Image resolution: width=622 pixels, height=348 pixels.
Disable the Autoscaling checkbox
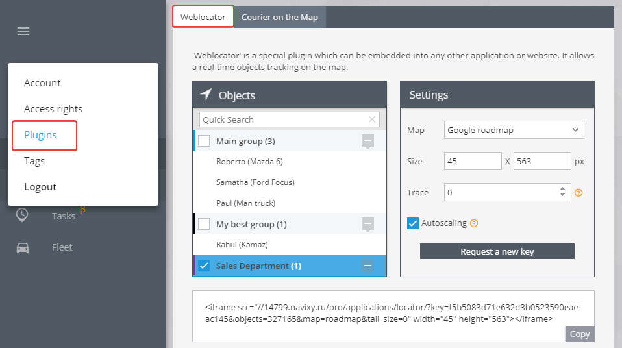coord(412,223)
